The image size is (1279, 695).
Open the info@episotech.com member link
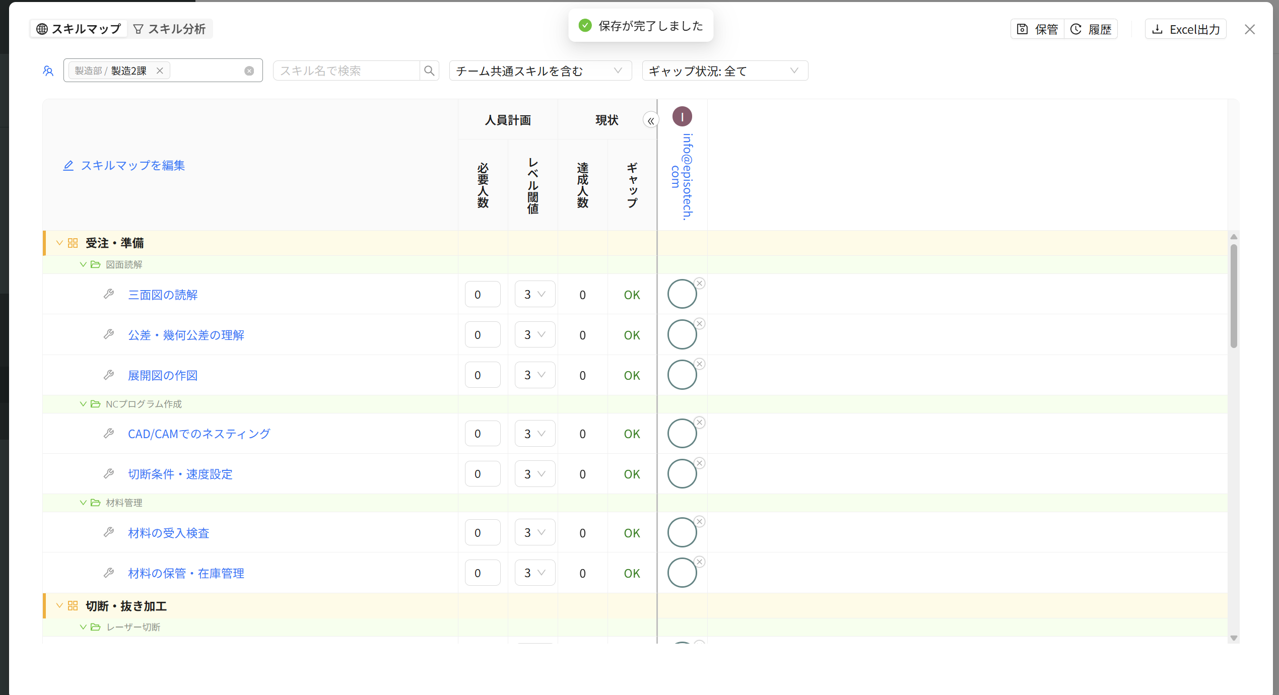point(682,177)
